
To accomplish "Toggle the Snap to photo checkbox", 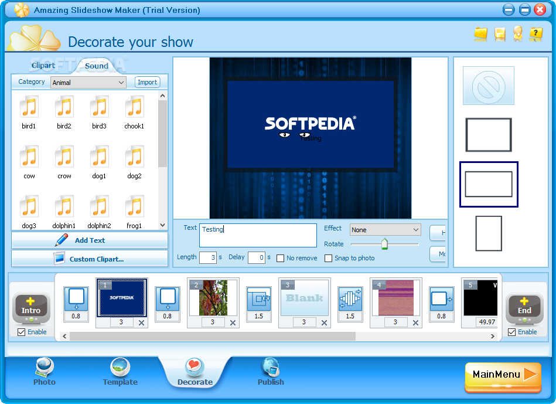I will click(328, 258).
